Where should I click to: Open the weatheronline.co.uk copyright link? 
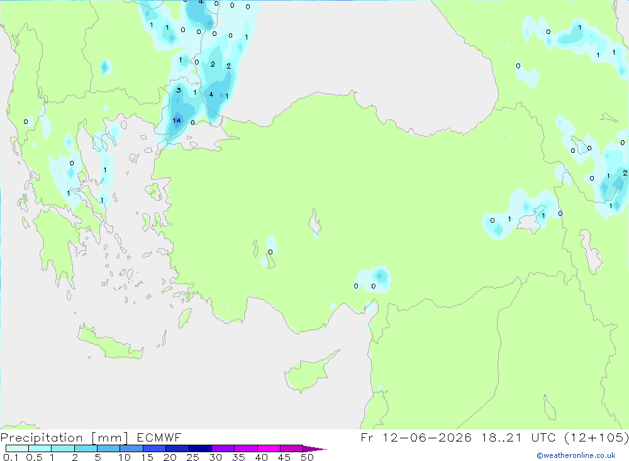click(576, 455)
